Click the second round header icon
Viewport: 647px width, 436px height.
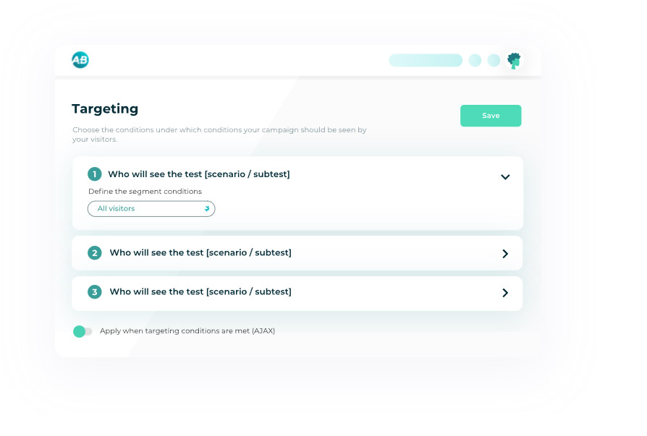pos(494,60)
